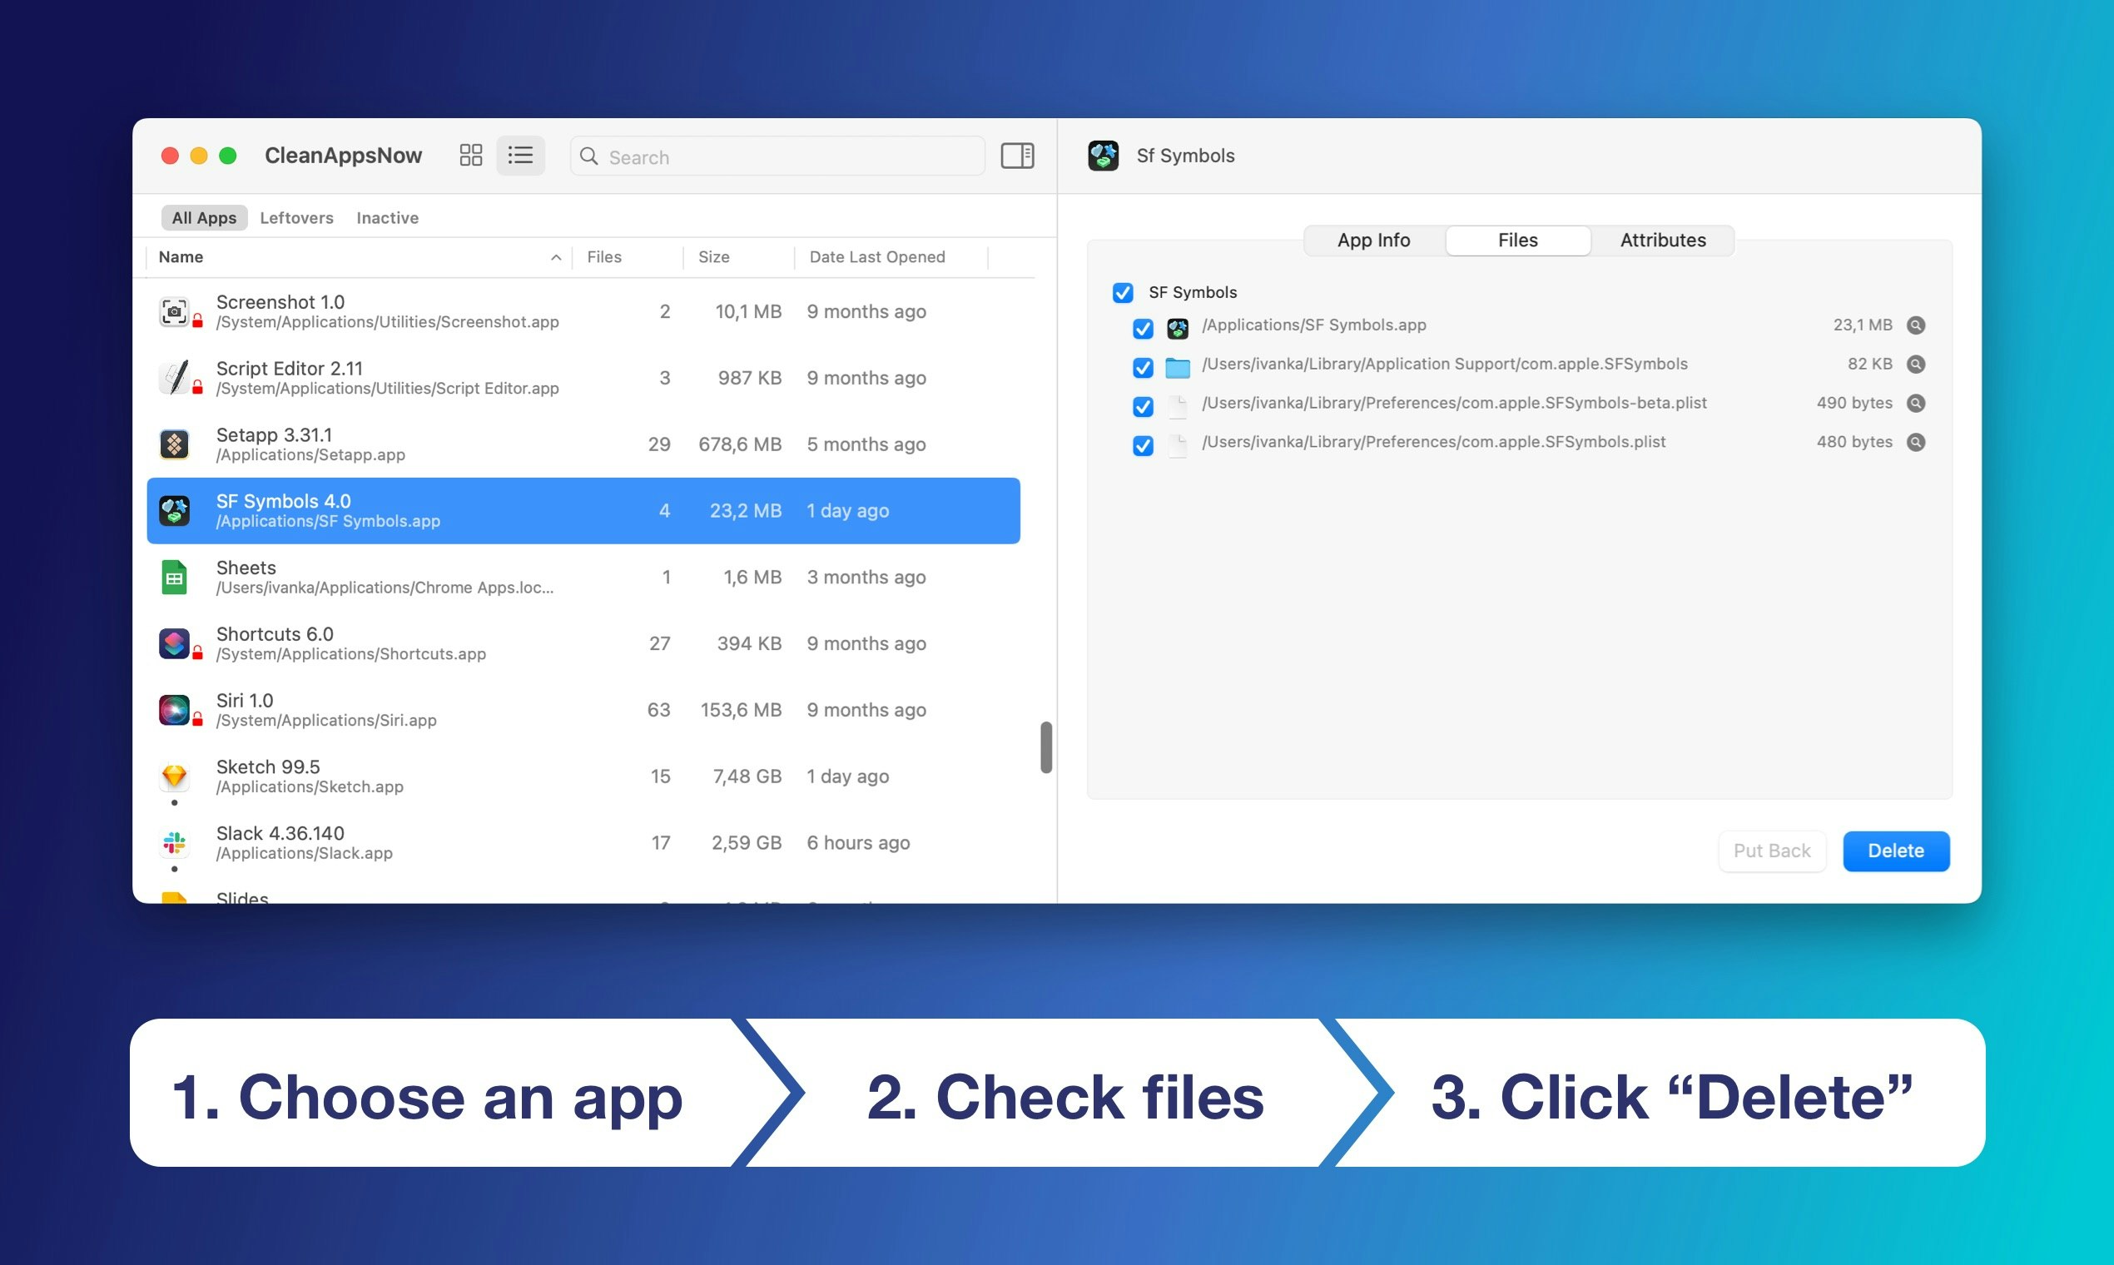The height and width of the screenshot is (1265, 2114).
Task: Click the 23,1 MB file size
Action: [x=1863, y=325]
